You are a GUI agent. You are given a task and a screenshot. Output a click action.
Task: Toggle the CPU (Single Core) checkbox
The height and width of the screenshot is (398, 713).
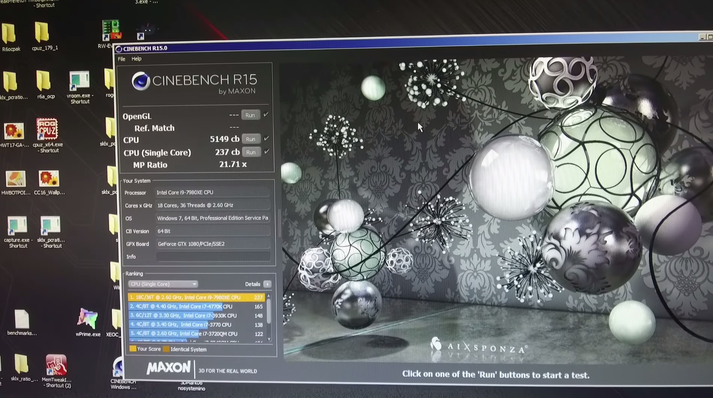coord(267,152)
